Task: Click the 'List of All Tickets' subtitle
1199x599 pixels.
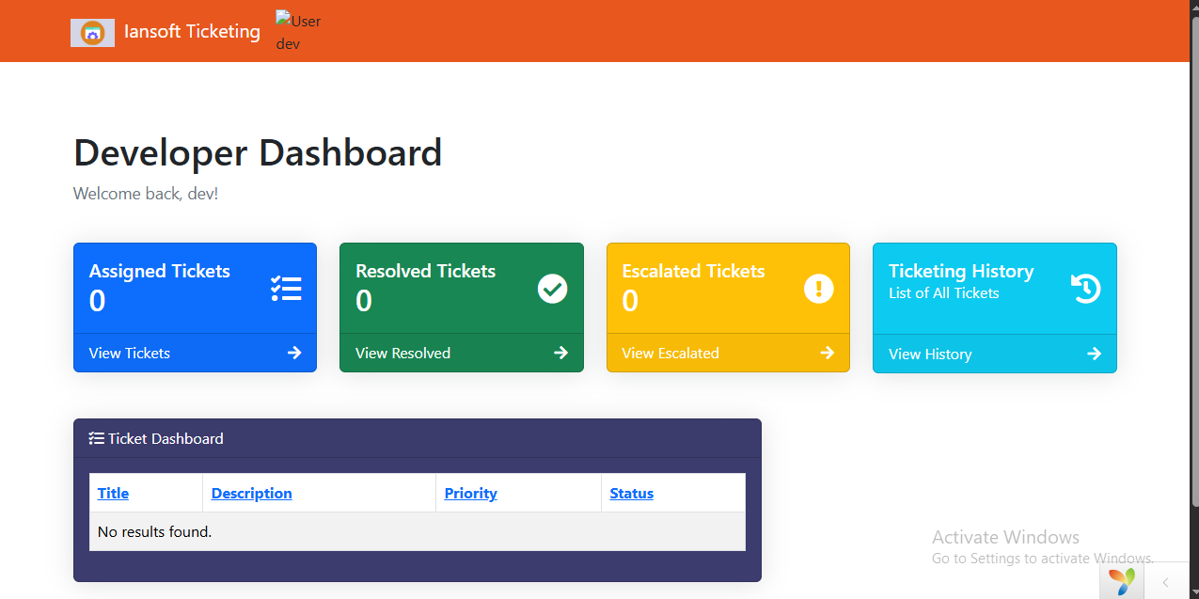Action: tap(943, 293)
